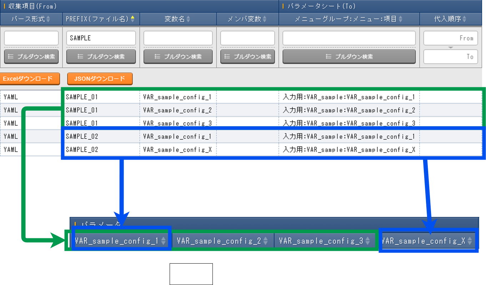Open プルダウン検索 under PREFIX filter
This screenshot has height=285, width=486.
point(101,57)
